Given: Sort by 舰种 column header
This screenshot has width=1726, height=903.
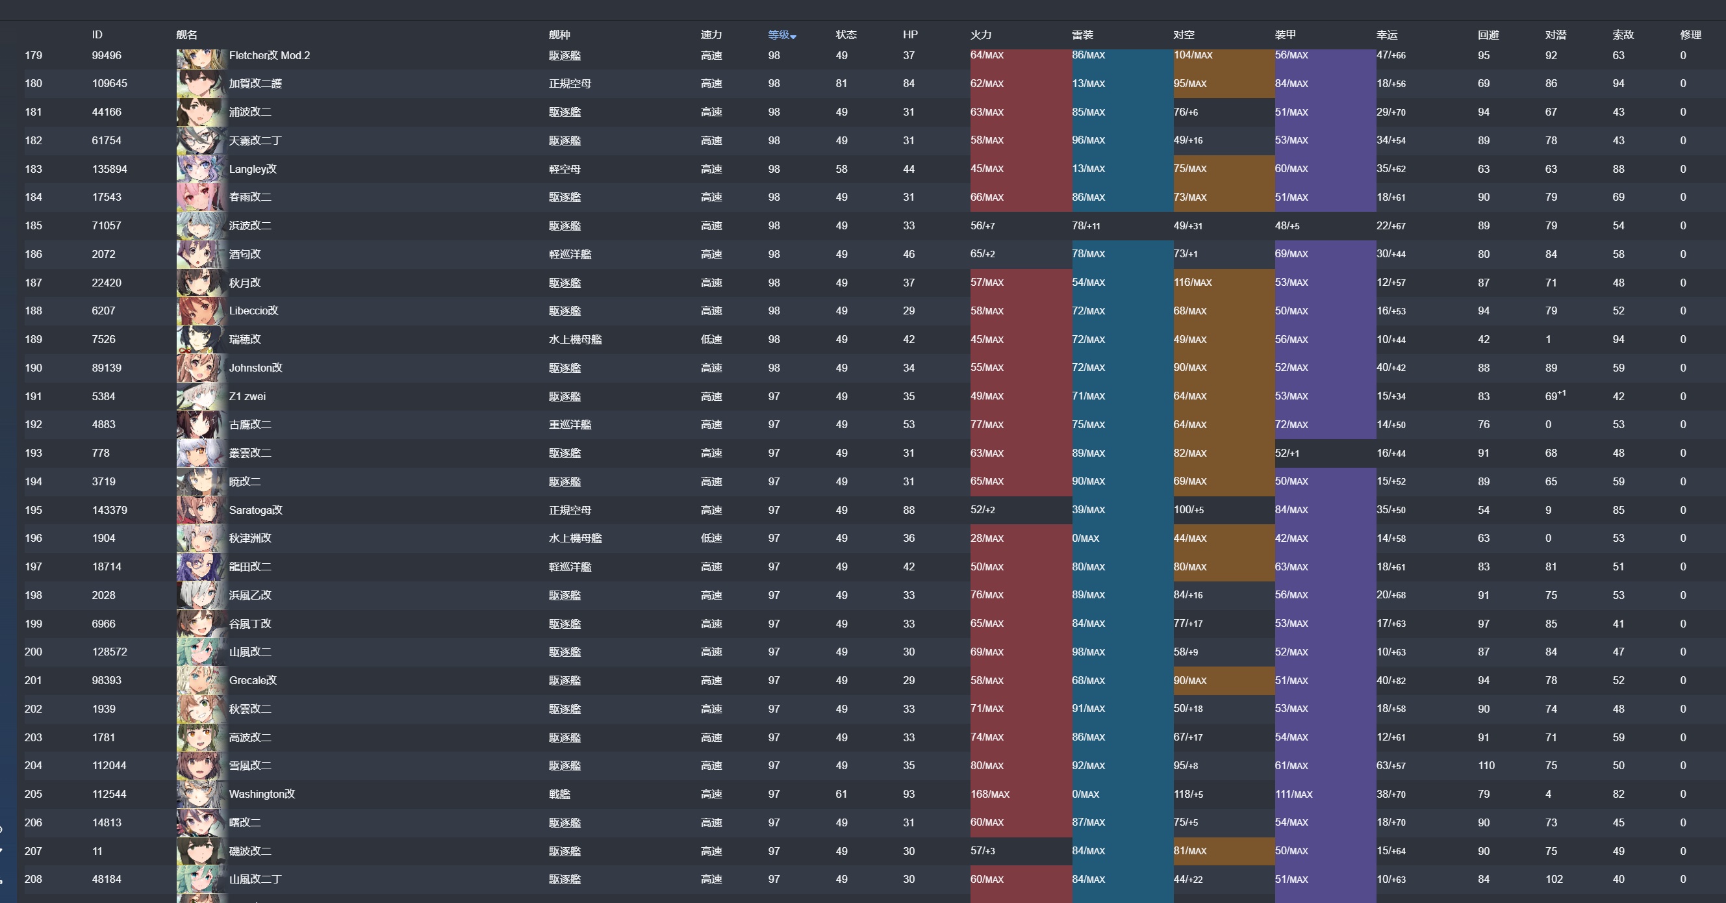Looking at the screenshot, I should pyautogui.click(x=559, y=35).
